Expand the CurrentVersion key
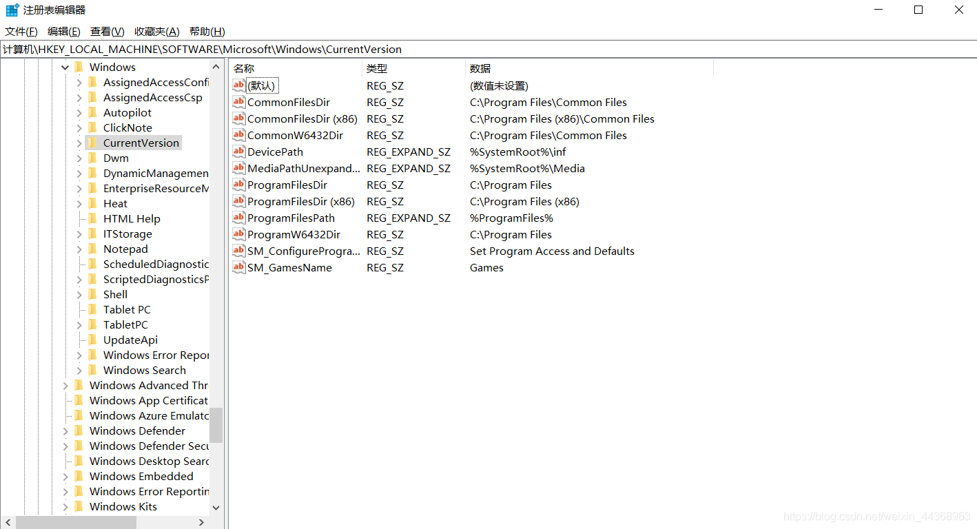 click(x=79, y=143)
